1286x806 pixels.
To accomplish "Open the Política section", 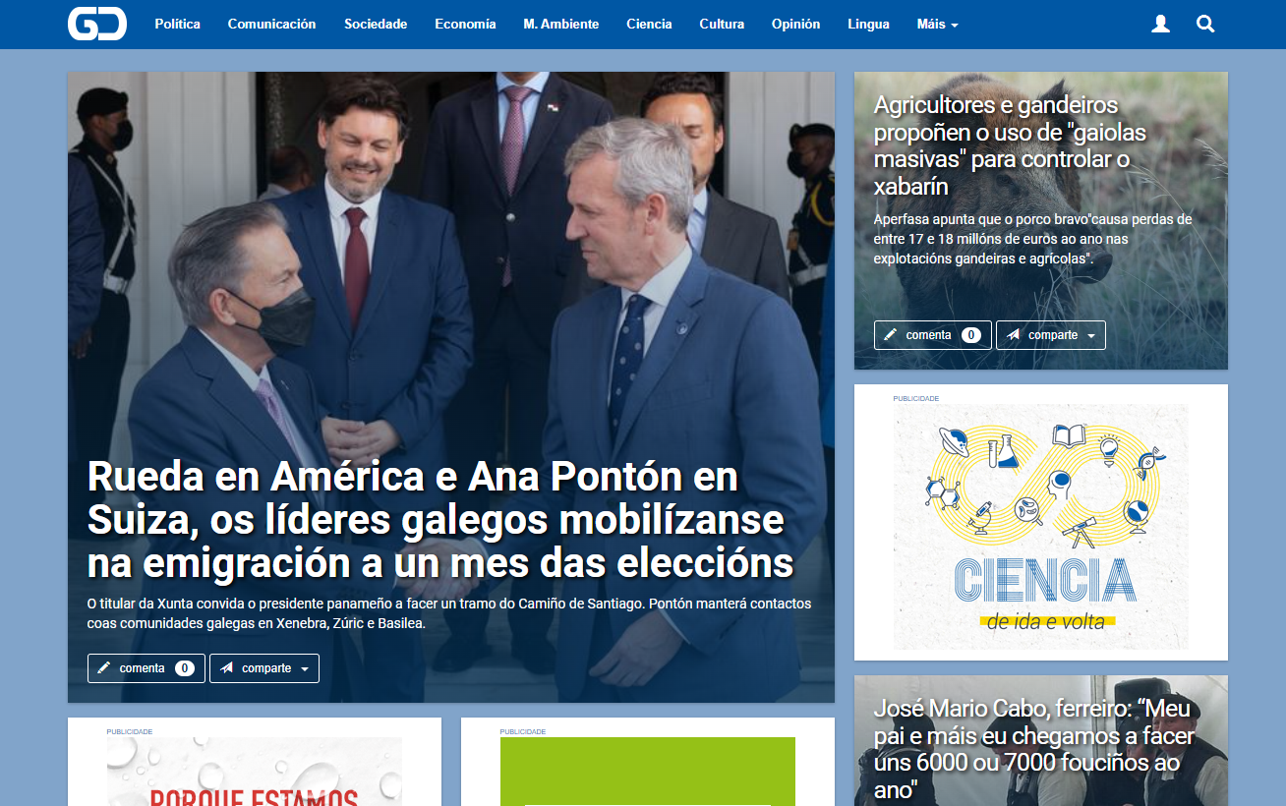I will click(x=177, y=25).
